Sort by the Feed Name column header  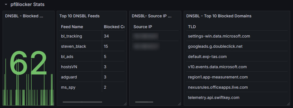click(x=72, y=27)
